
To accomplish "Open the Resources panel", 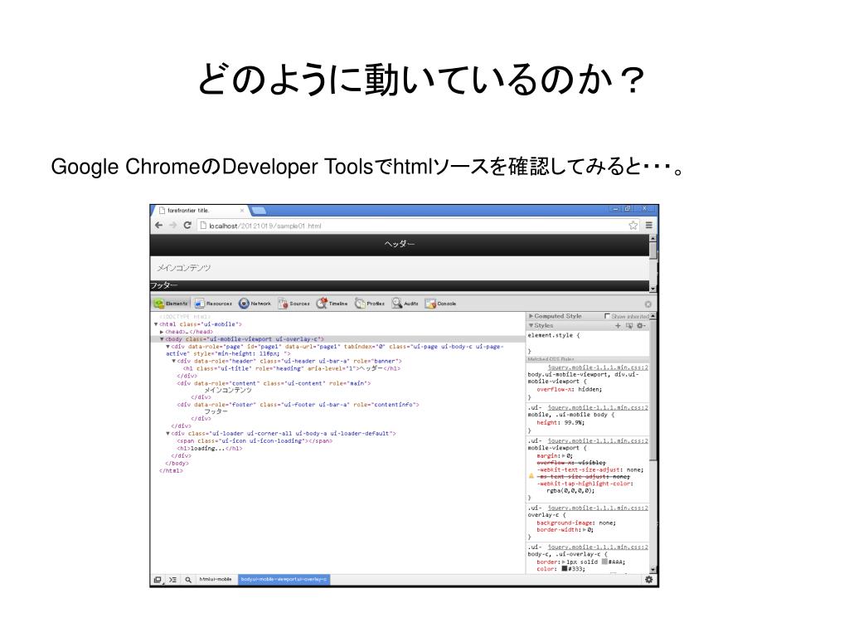I will 213,304.
